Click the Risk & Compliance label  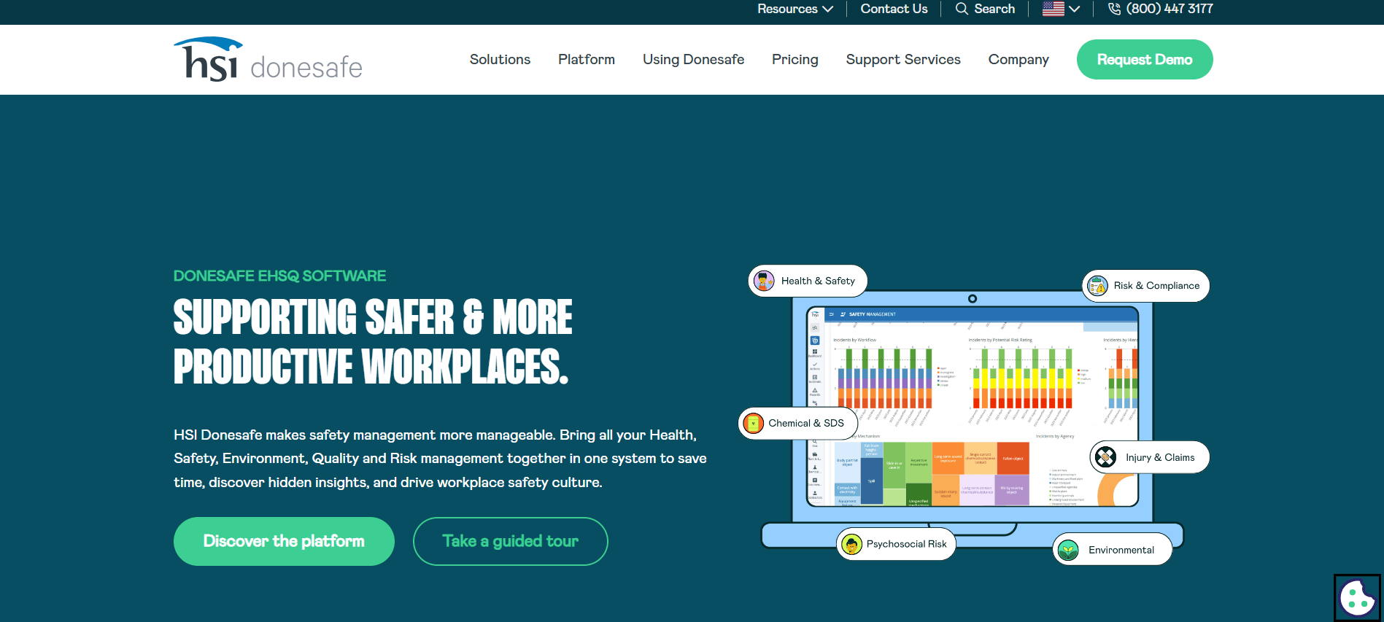click(1156, 286)
